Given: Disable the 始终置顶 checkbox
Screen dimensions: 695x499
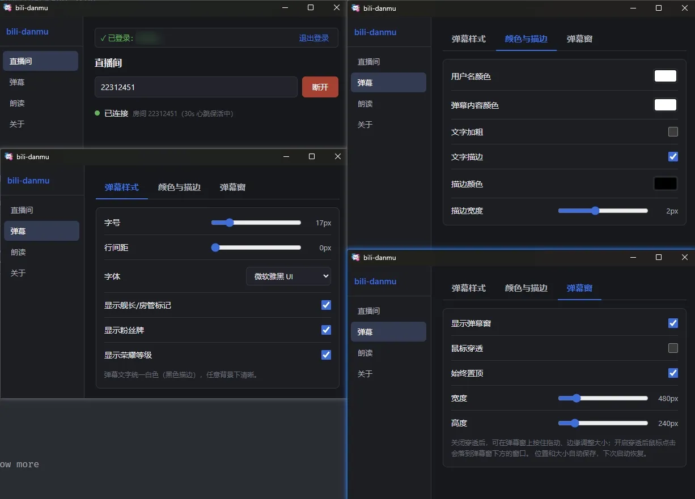Looking at the screenshot, I should click(673, 373).
